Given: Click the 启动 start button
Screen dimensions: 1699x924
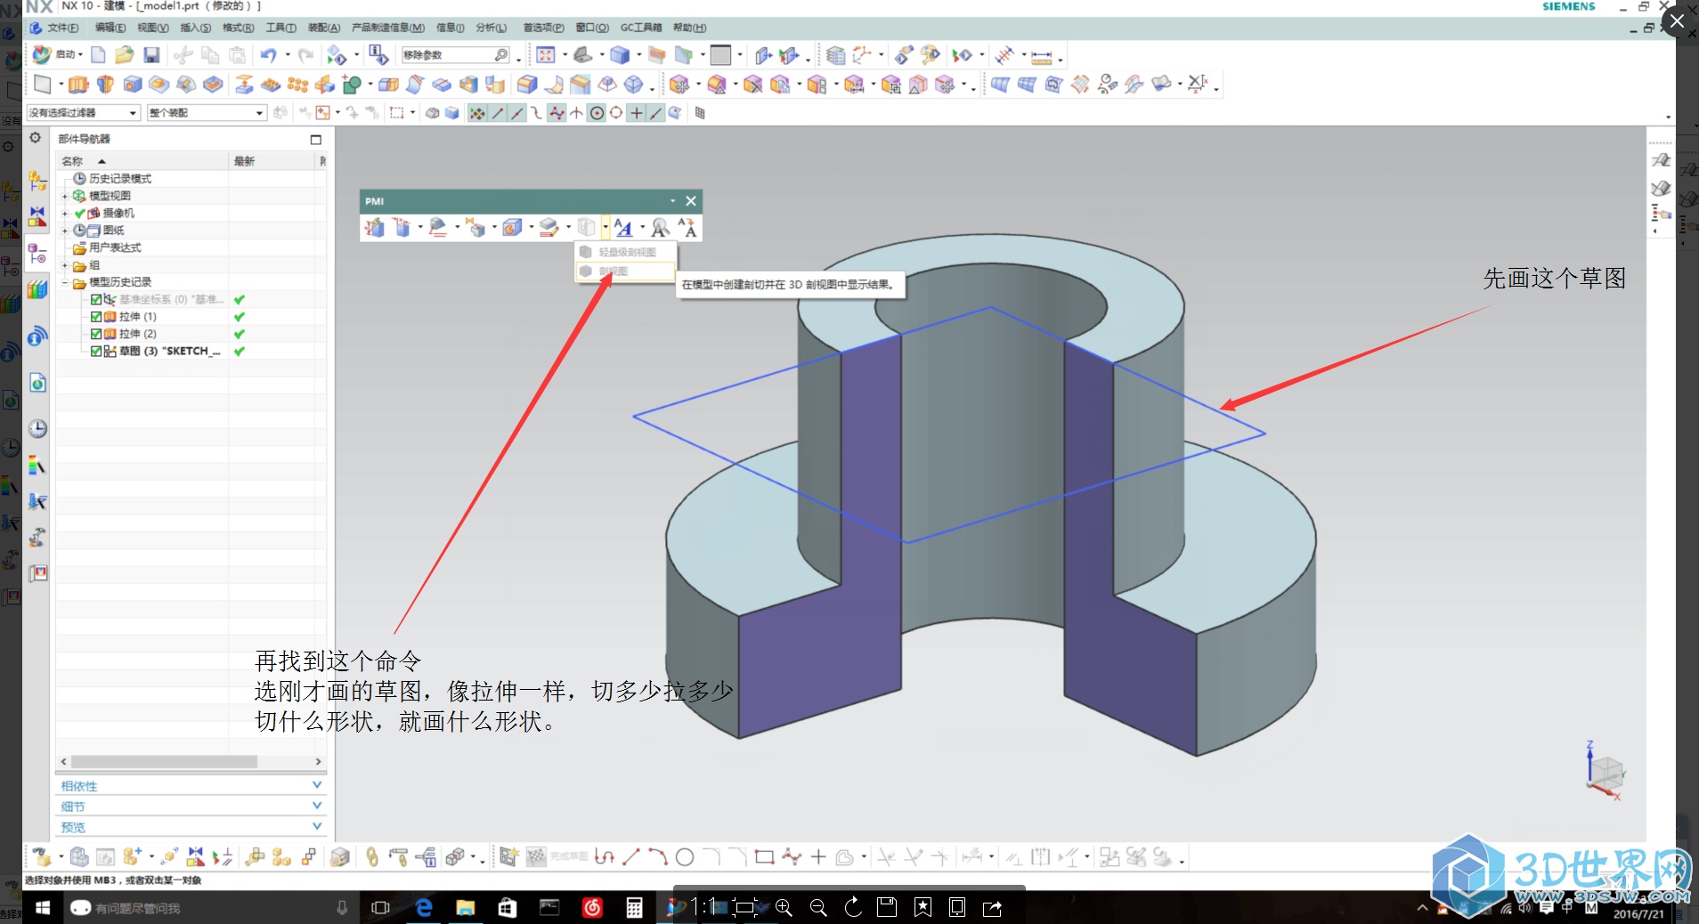Looking at the screenshot, I should [58, 55].
